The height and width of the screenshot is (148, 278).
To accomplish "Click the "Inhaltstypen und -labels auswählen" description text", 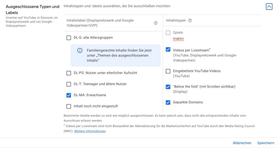I will [117, 6].
